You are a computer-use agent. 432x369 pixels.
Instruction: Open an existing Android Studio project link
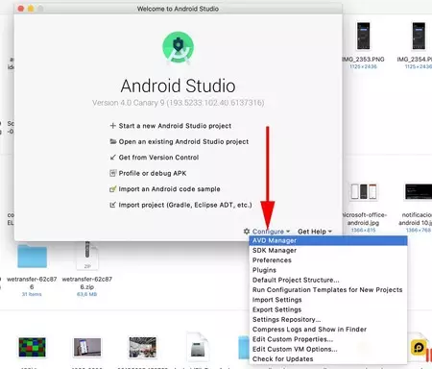(x=183, y=141)
